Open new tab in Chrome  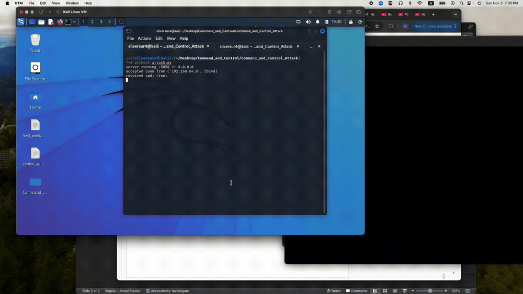click(x=433, y=14)
